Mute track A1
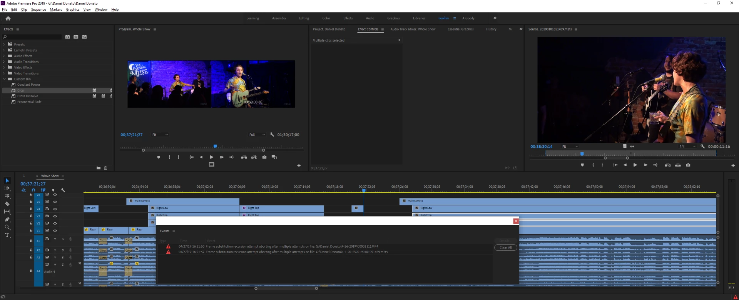This screenshot has height=300, width=739. 55,239
